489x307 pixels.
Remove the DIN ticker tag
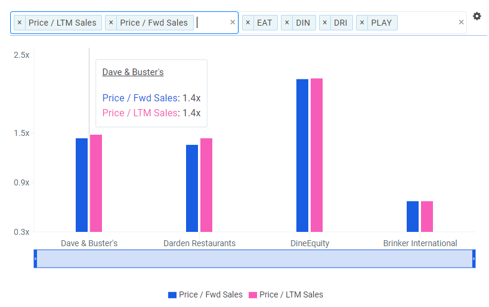pyautogui.click(x=287, y=23)
